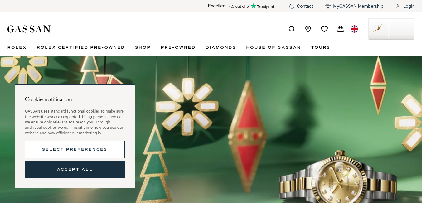Screen dimensions: 426x203
Task: Click the Rolex clock widget
Action: point(391,29)
